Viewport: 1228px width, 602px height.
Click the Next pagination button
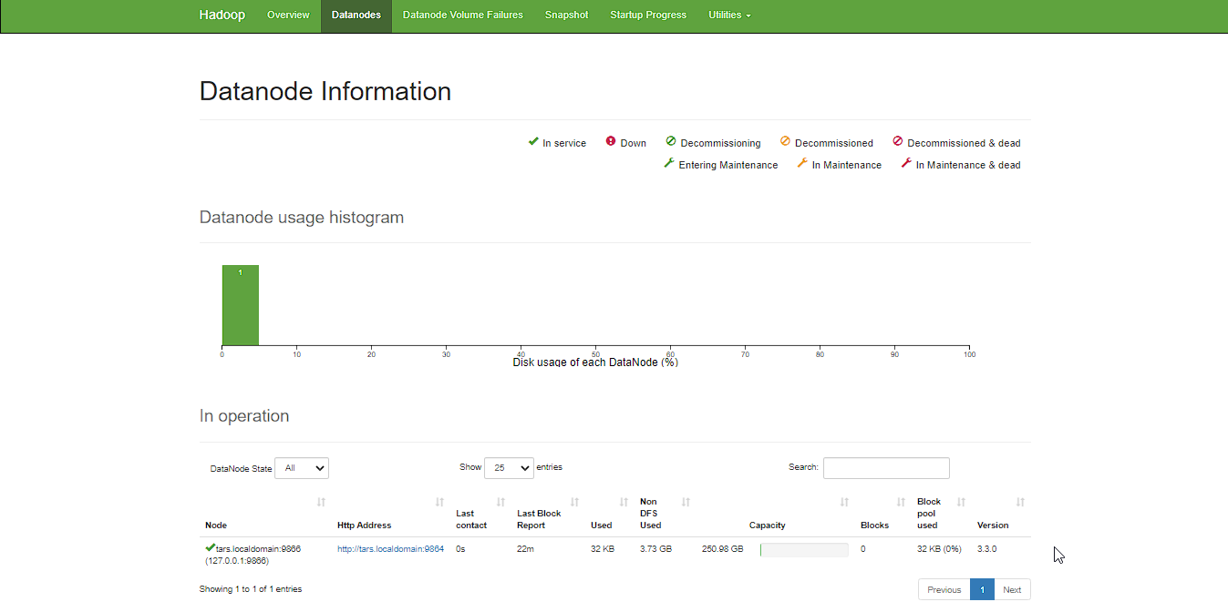point(1012,589)
